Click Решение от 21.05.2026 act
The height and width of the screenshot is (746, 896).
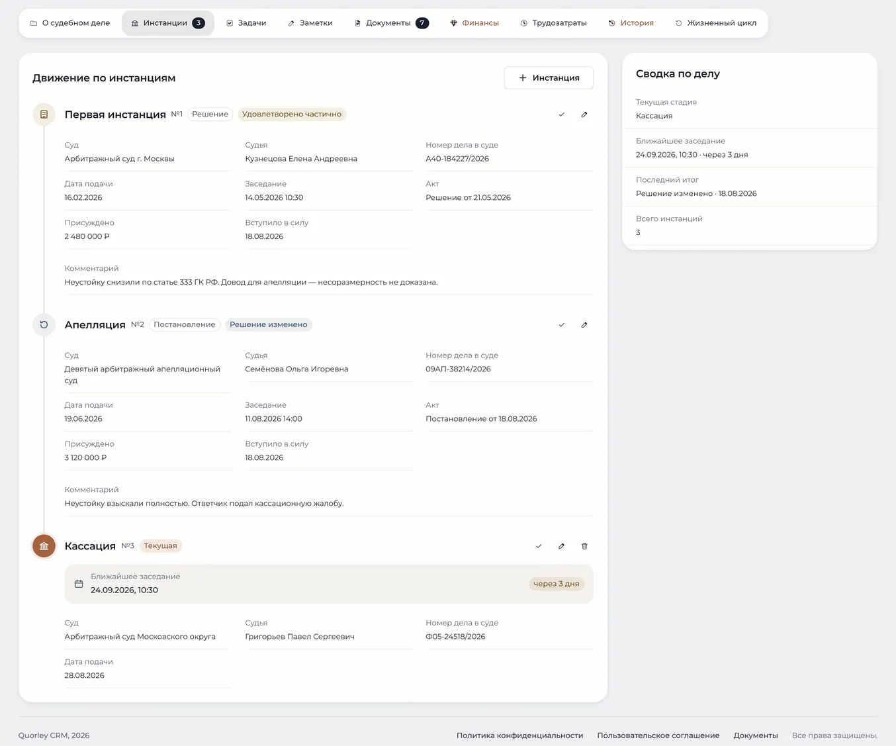[468, 198]
